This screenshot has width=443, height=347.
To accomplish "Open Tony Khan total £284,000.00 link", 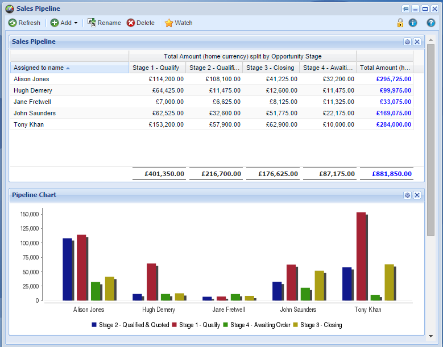I will [394, 124].
